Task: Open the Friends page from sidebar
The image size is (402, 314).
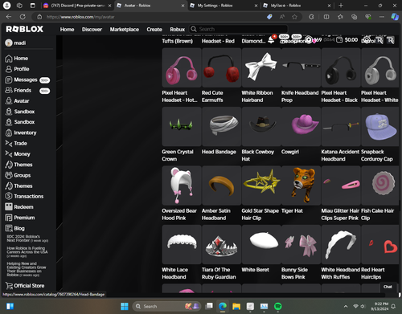Action: [23, 91]
